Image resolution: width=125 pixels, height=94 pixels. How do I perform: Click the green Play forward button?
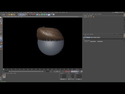click(57, 72)
